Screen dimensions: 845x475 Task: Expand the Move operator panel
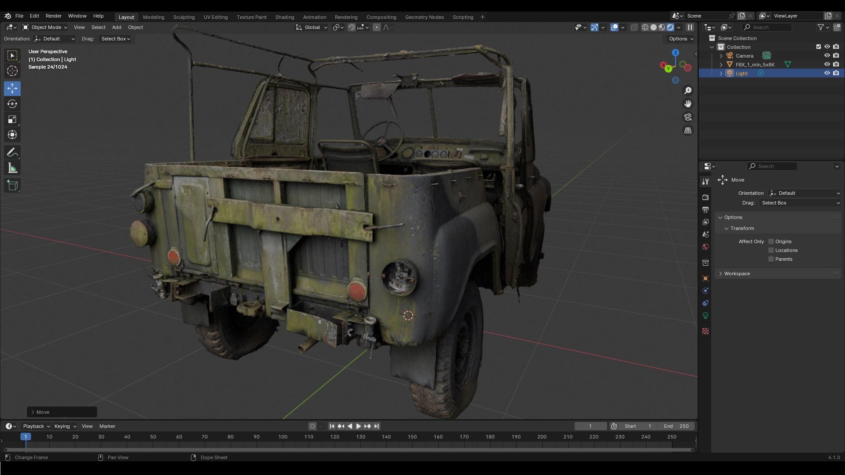tap(62, 412)
